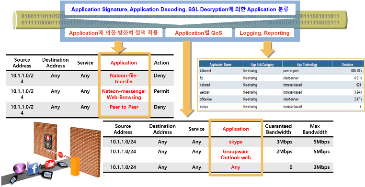Select the YouTube logo near the gate

point(47,165)
